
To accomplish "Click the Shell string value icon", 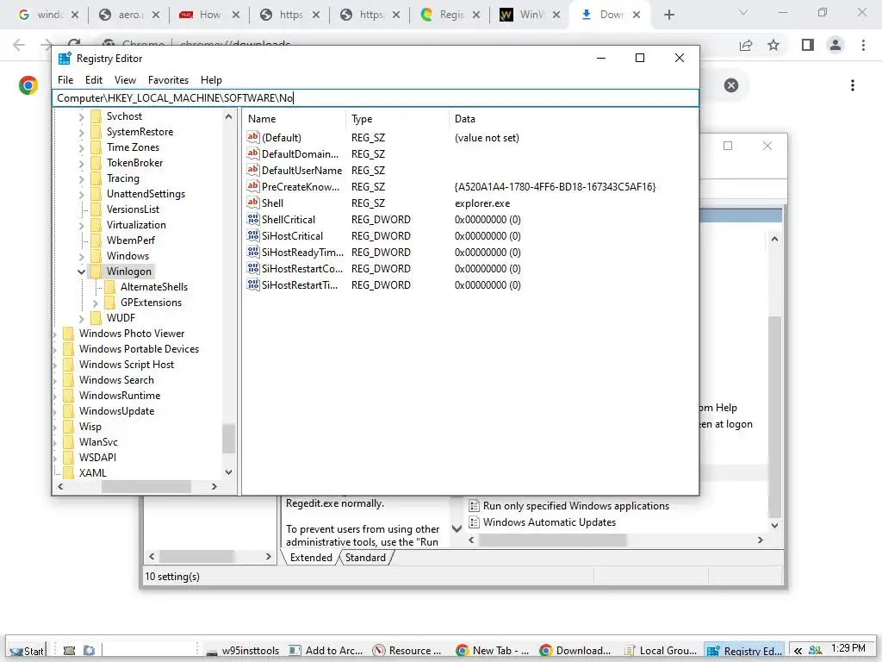I will click(x=253, y=203).
